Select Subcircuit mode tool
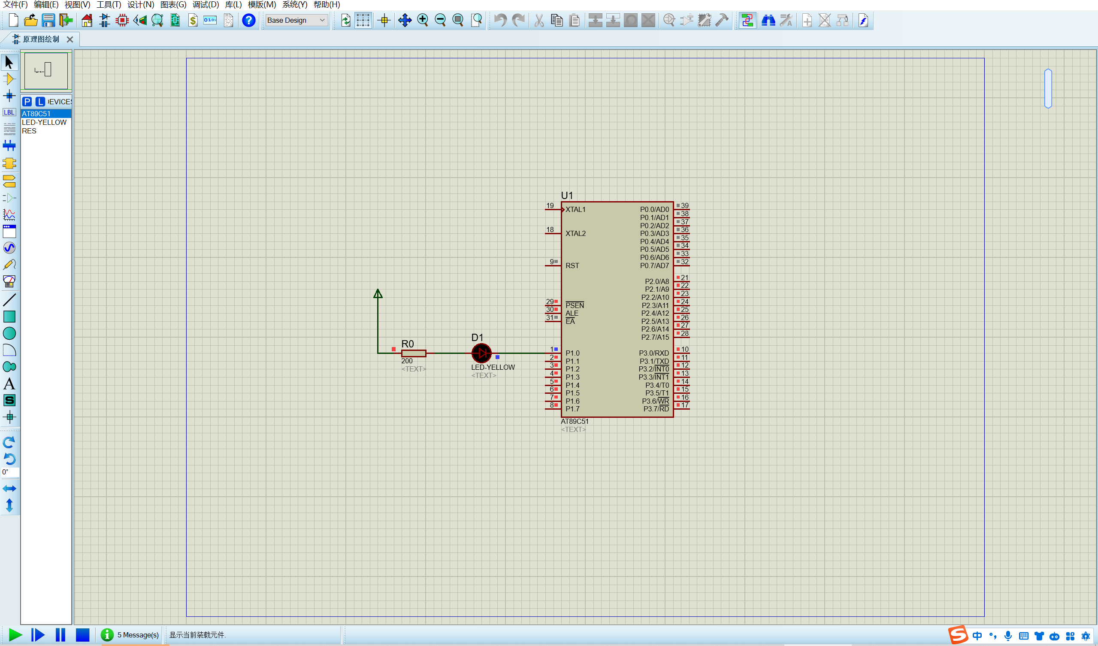Screen dimensions: 1098x646 pyautogui.click(x=9, y=163)
